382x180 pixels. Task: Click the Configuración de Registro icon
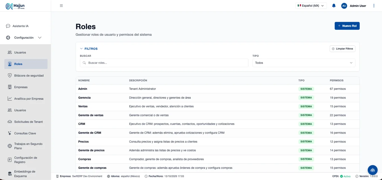coord(10,160)
